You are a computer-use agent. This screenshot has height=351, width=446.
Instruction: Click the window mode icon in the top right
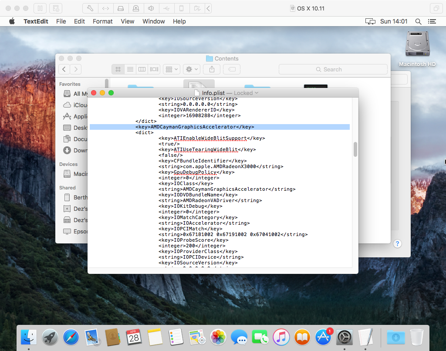(436, 8)
